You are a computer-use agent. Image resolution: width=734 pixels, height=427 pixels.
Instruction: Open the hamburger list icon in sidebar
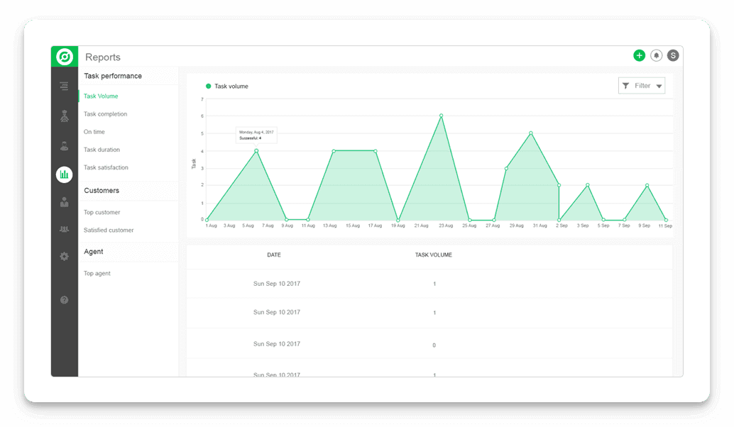(65, 87)
